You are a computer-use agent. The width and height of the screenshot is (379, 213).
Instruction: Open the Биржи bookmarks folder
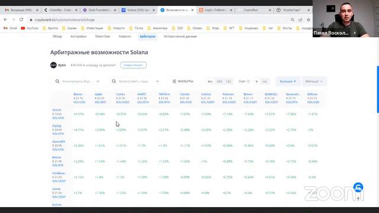pyautogui.click(x=69, y=28)
